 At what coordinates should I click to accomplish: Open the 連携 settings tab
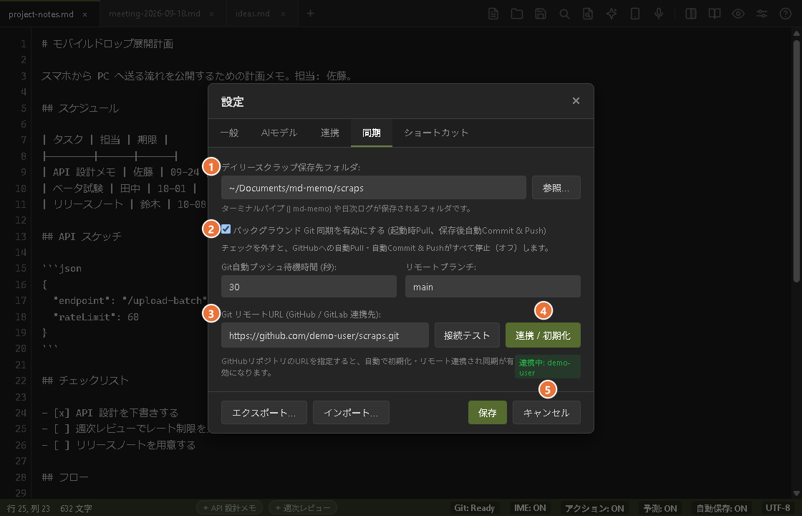point(330,133)
